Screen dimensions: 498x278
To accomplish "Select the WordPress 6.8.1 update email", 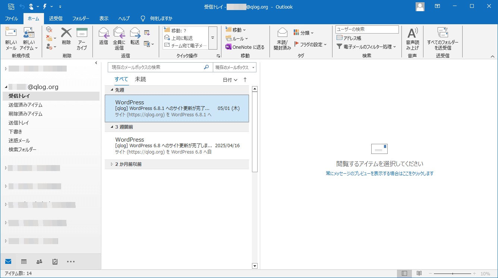I will coord(177,108).
